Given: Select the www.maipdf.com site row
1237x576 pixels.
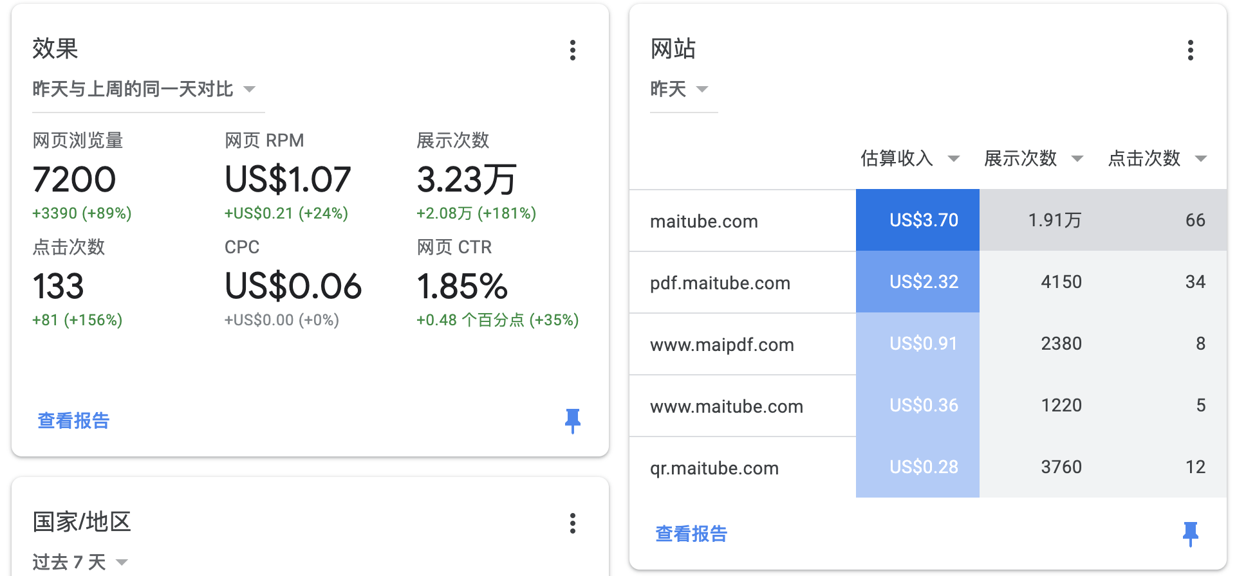Looking at the screenshot, I should tap(721, 345).
